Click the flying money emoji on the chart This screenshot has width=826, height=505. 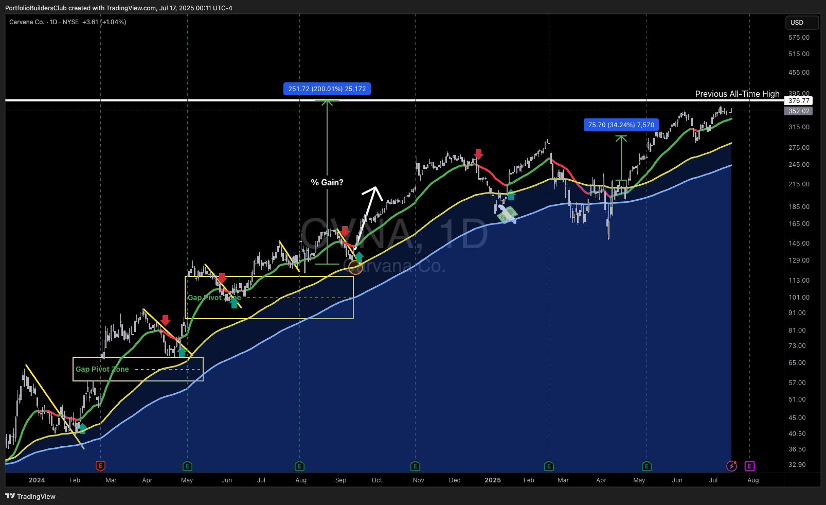pos(507,214)
